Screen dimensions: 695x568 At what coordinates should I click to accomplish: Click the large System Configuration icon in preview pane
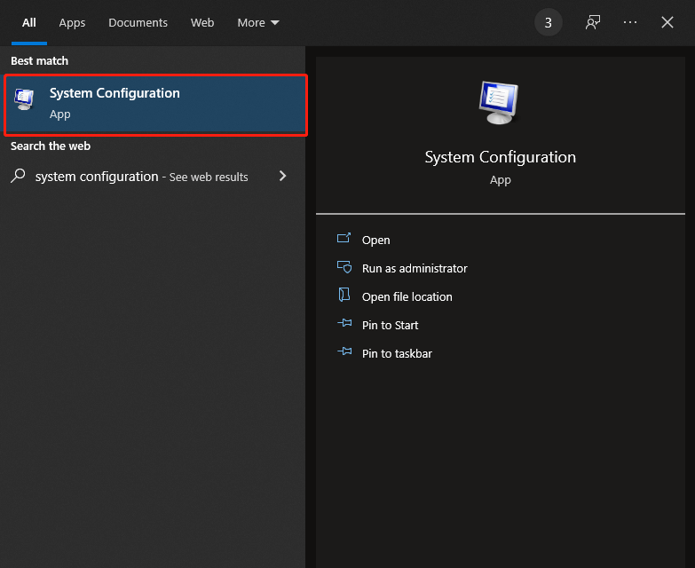pos(499,102)
